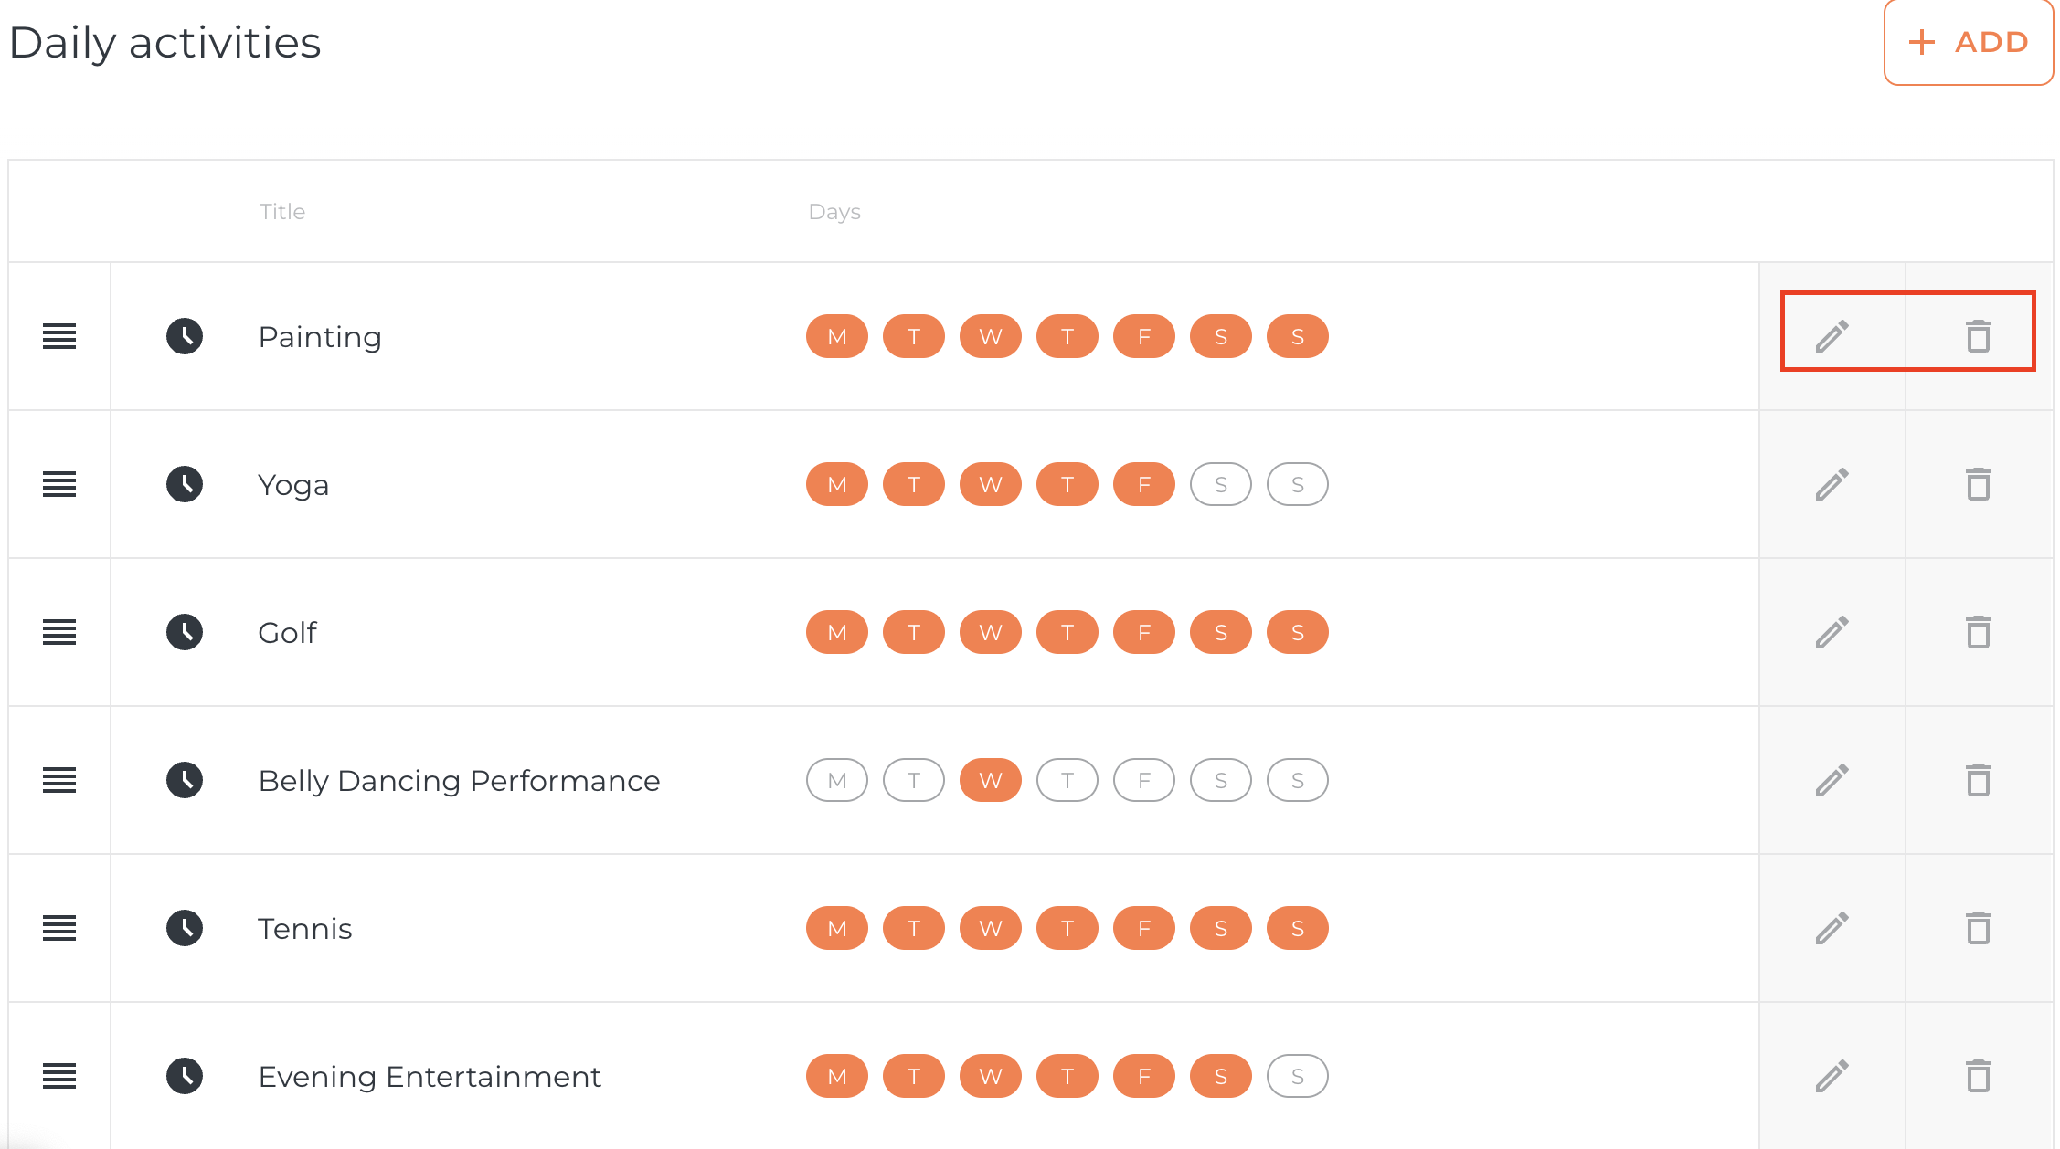
Task: Delete the Belly Dancing Performance activity
Action: [1978, 780]
